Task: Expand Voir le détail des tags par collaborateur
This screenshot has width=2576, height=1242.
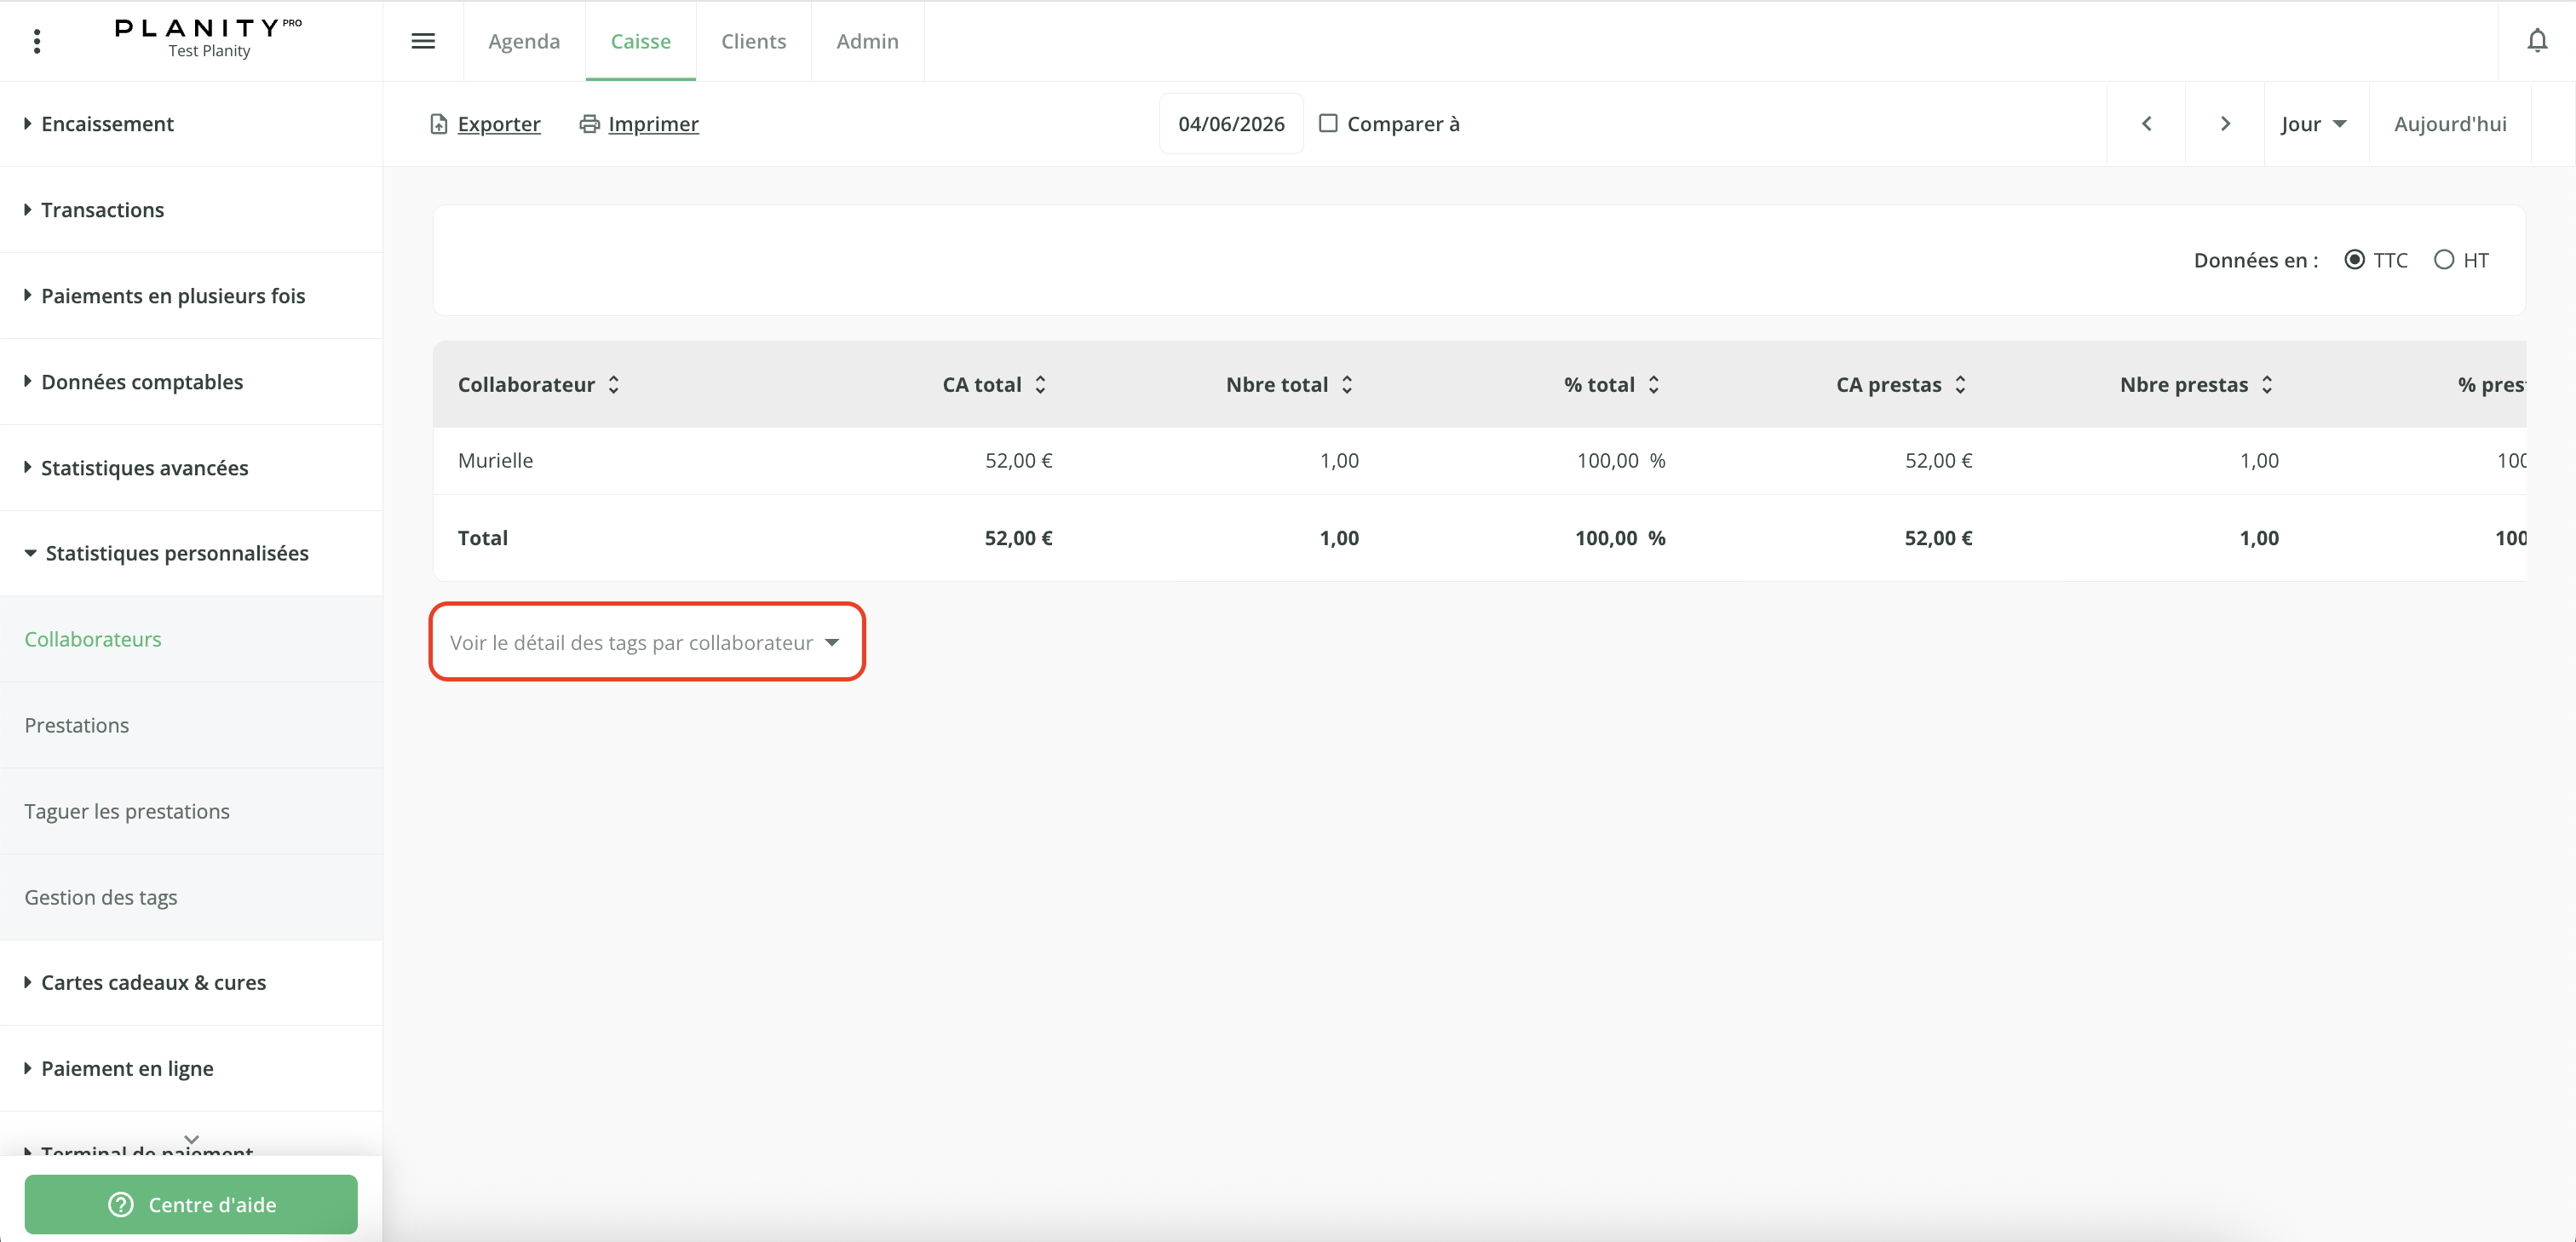Action: point(645,643)
